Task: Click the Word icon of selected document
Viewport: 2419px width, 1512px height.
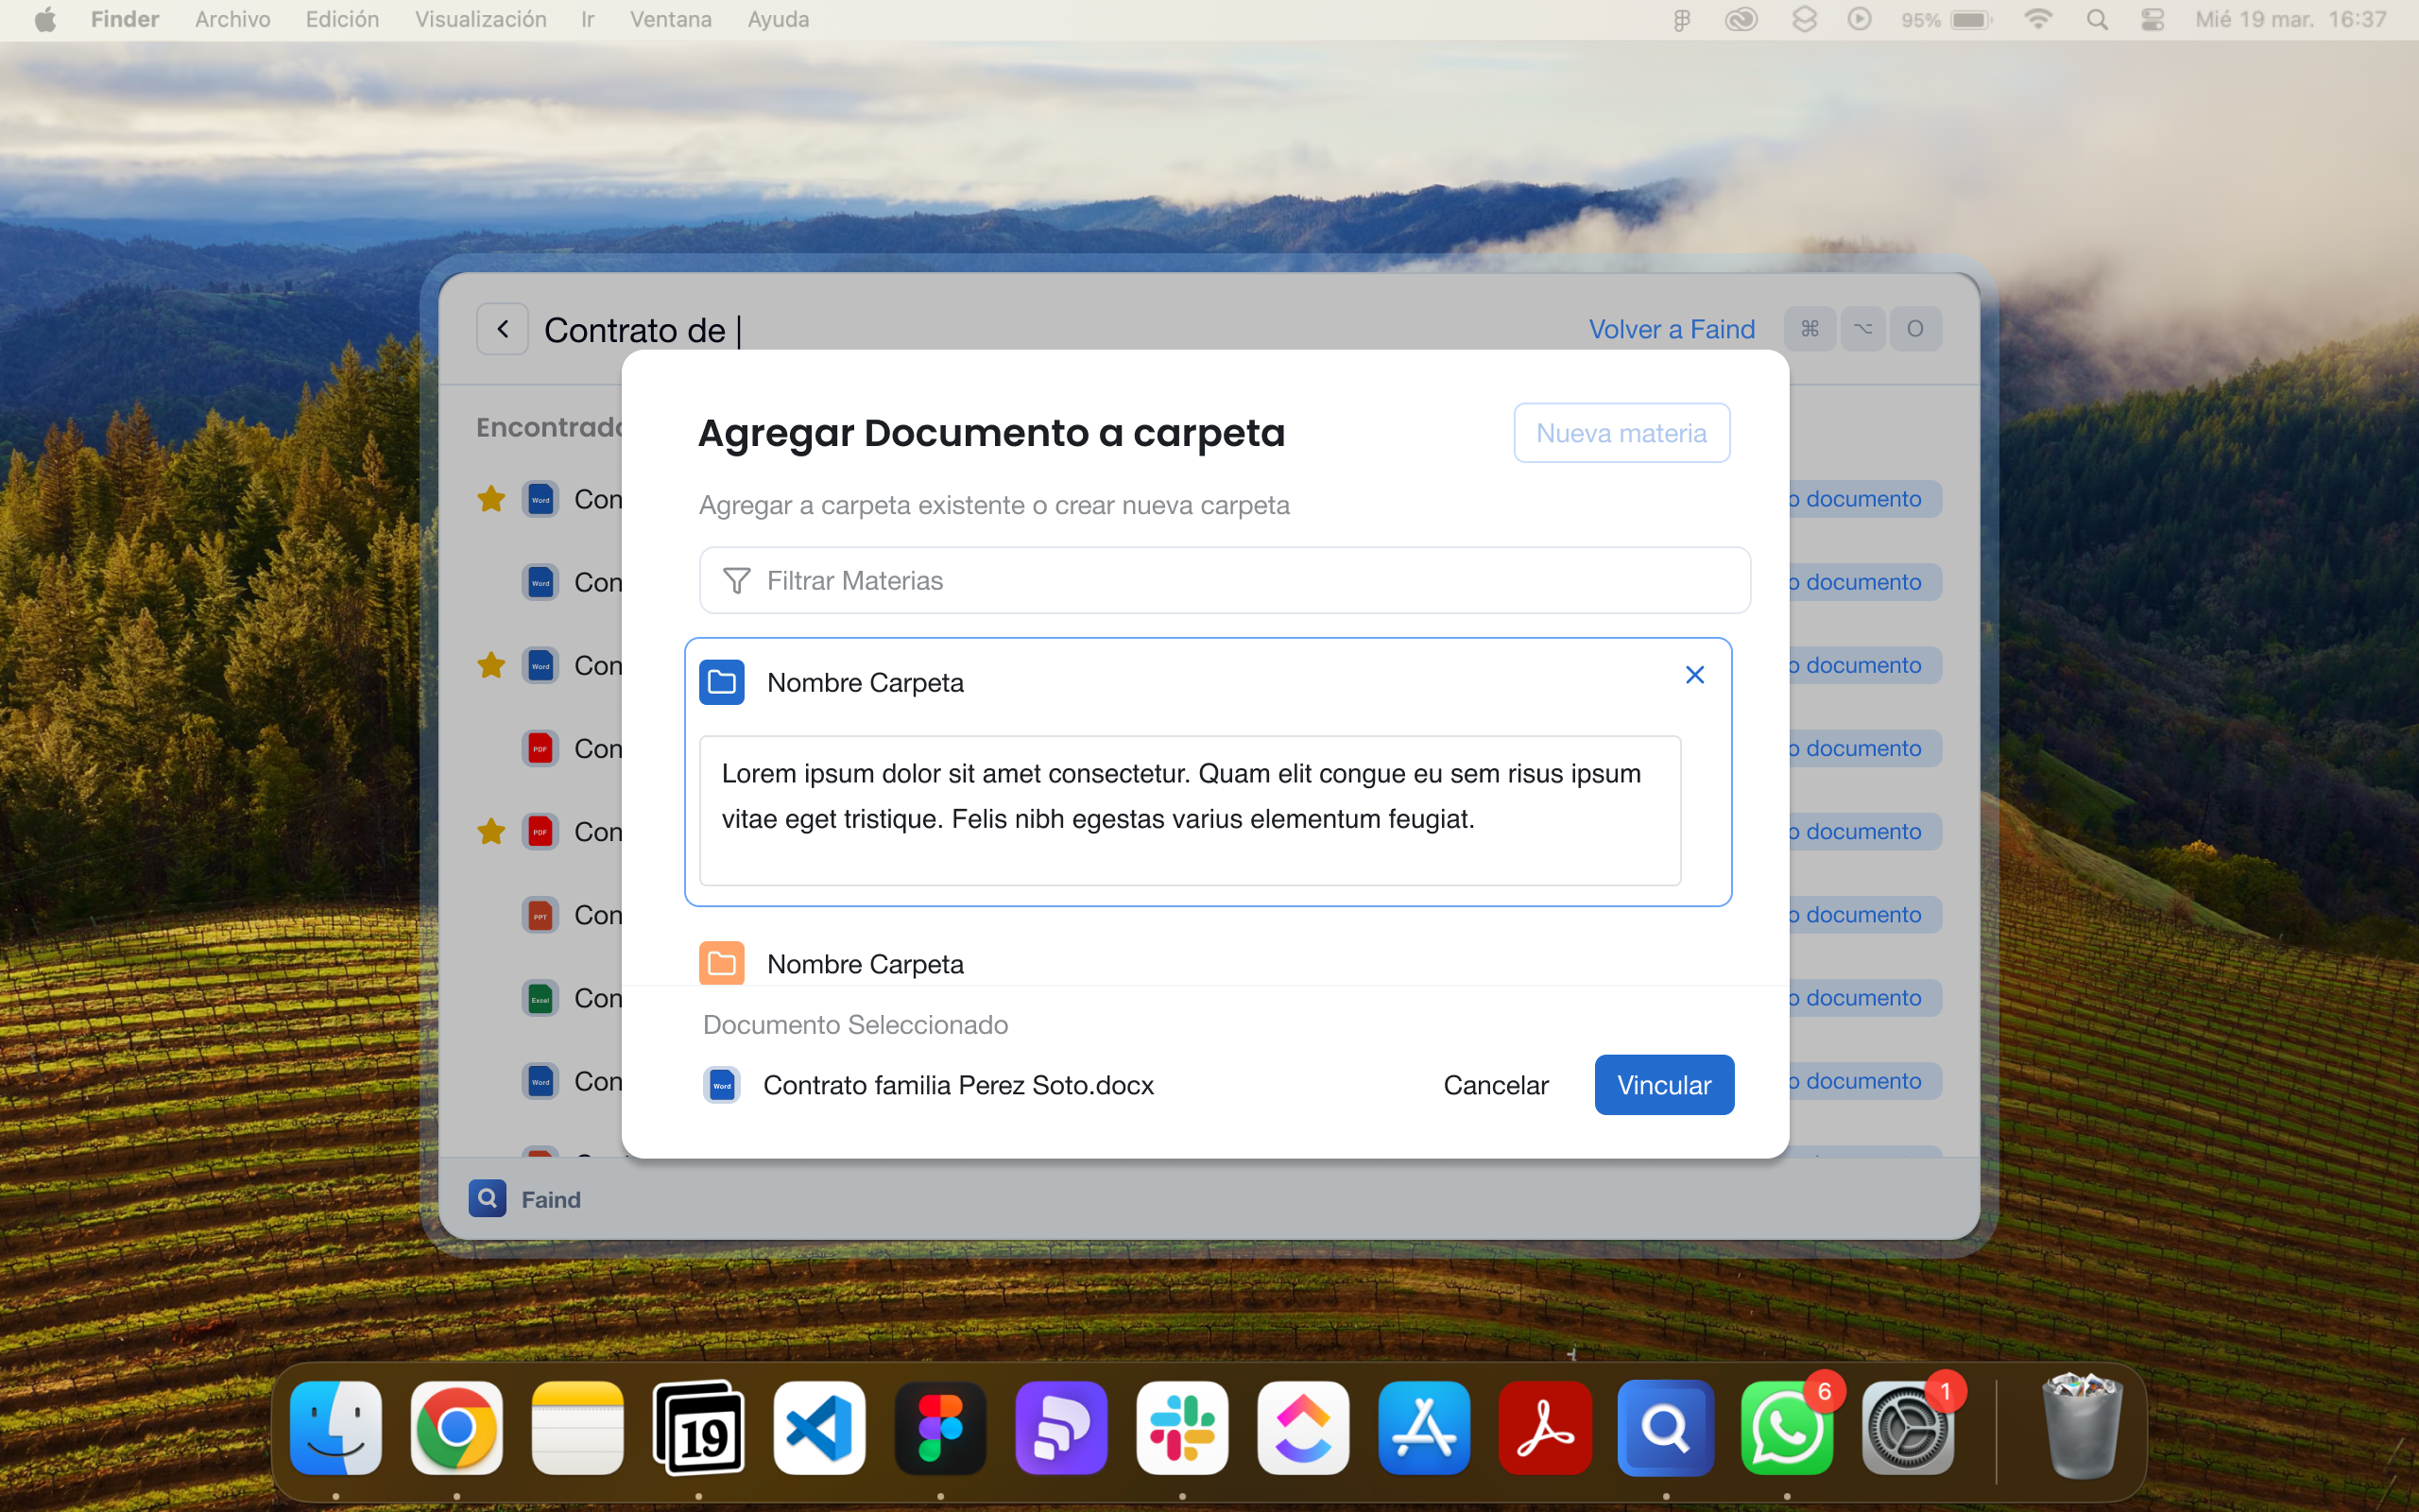Action: tap(722, 1085)
